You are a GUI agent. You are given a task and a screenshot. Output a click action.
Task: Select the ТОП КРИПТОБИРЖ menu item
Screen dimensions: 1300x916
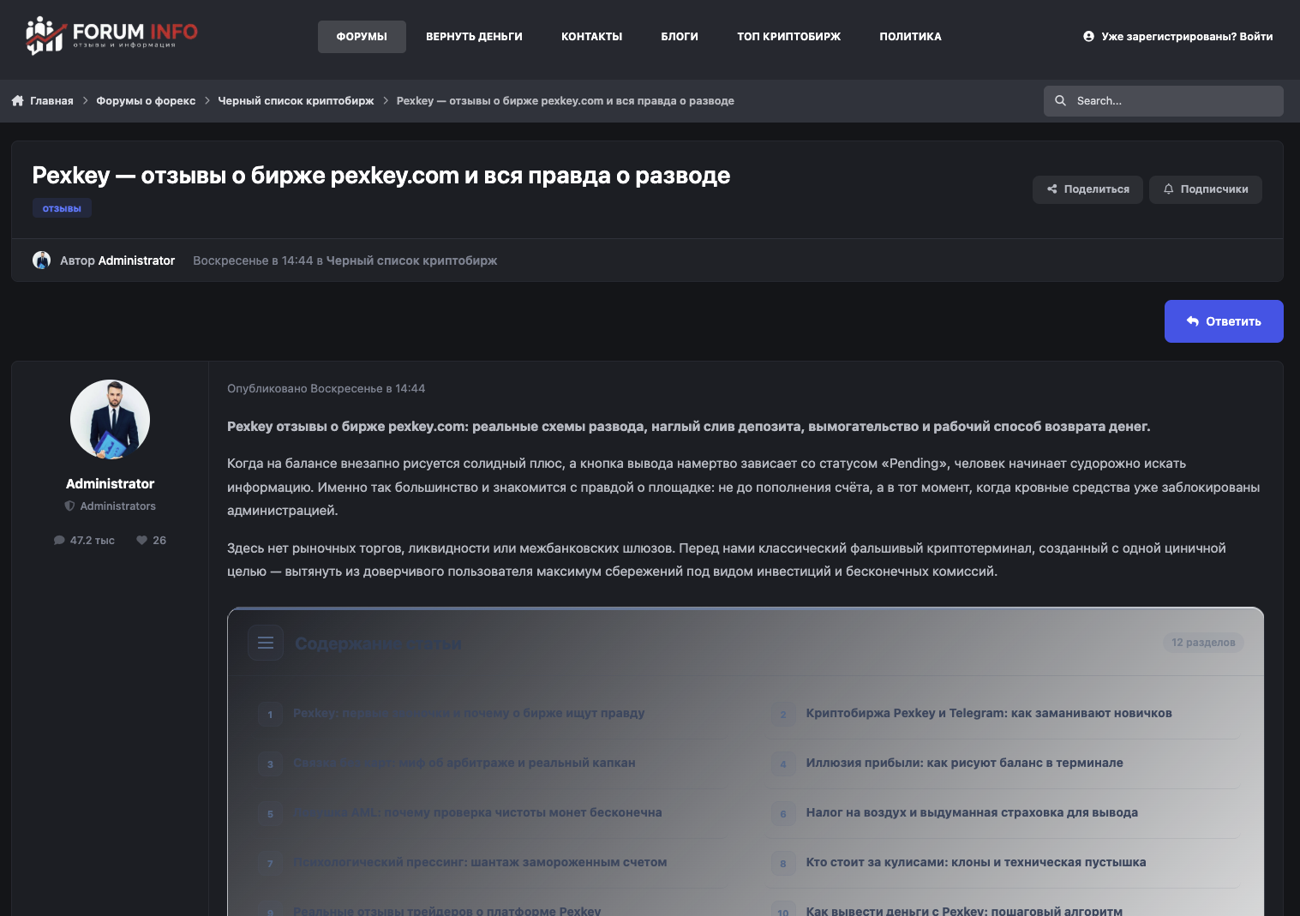pyautogui.click(x=788, y=37)
